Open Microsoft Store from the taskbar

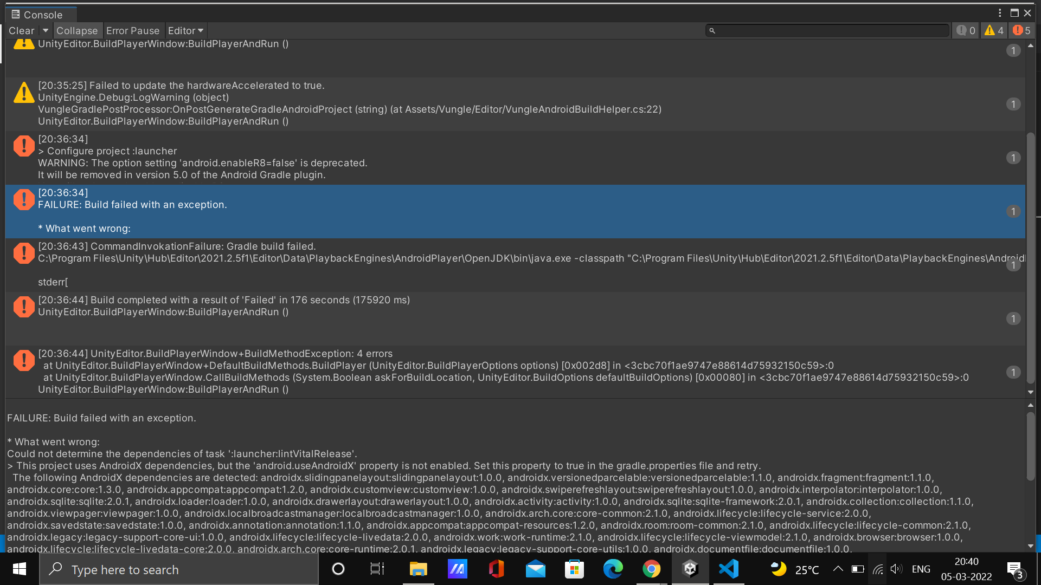click(x=574, y=569)
